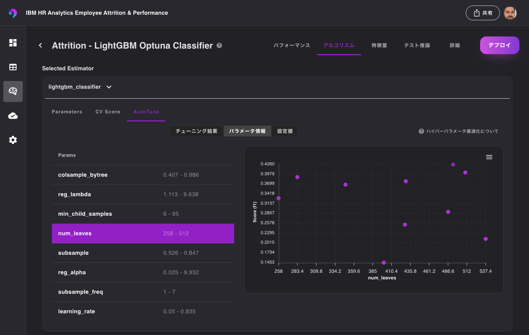Image resolution: width=529 pixels, height=335 pixels.
Task: Click the Selected Estimator label
Action: pos(68,68)
